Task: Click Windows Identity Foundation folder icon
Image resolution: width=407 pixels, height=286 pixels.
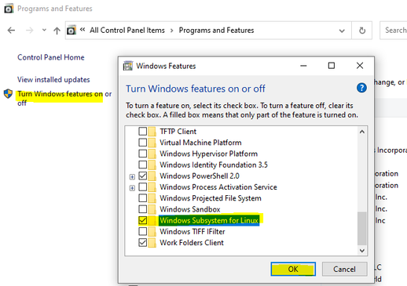Action: (152, 165)
